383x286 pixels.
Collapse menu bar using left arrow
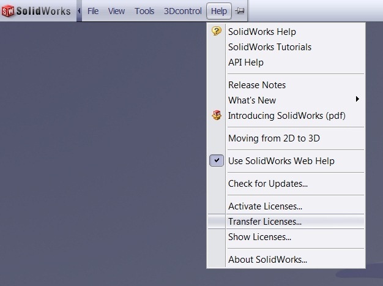(x=79, y=11)
